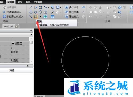This screenshot has height=97, width=133.
Task: Click the Table grid tool
Action: (52, 17)
